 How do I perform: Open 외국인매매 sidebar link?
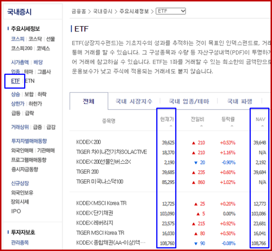tap(22, 151)
